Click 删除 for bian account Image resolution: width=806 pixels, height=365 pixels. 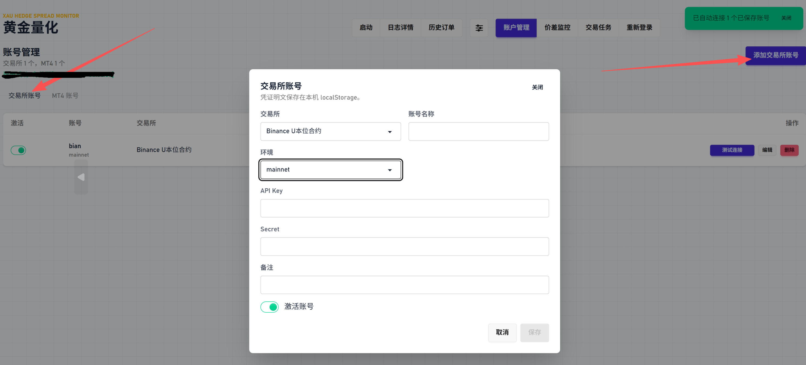789,150
